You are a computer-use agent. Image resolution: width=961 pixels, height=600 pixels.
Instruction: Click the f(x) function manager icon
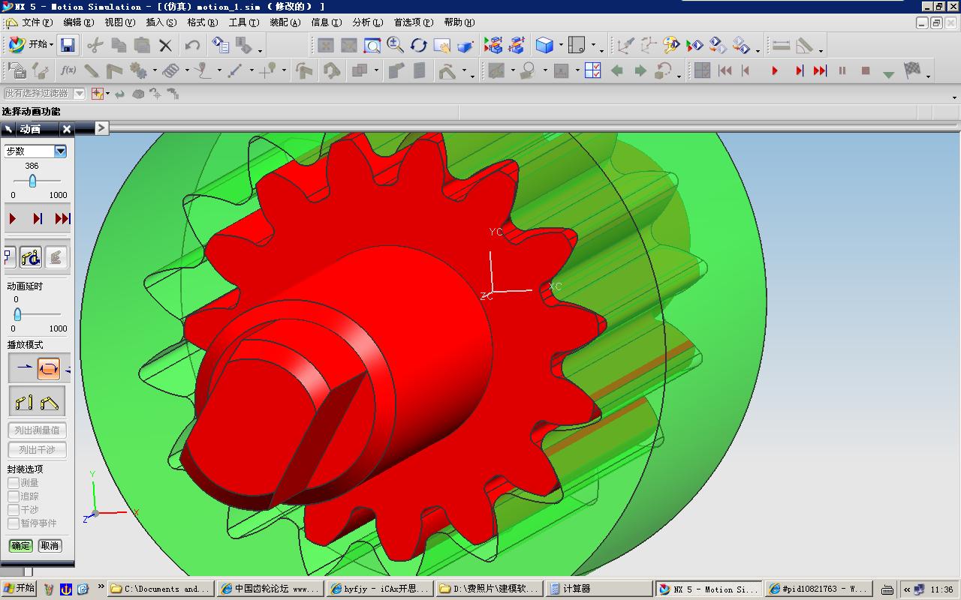(68, 70)
